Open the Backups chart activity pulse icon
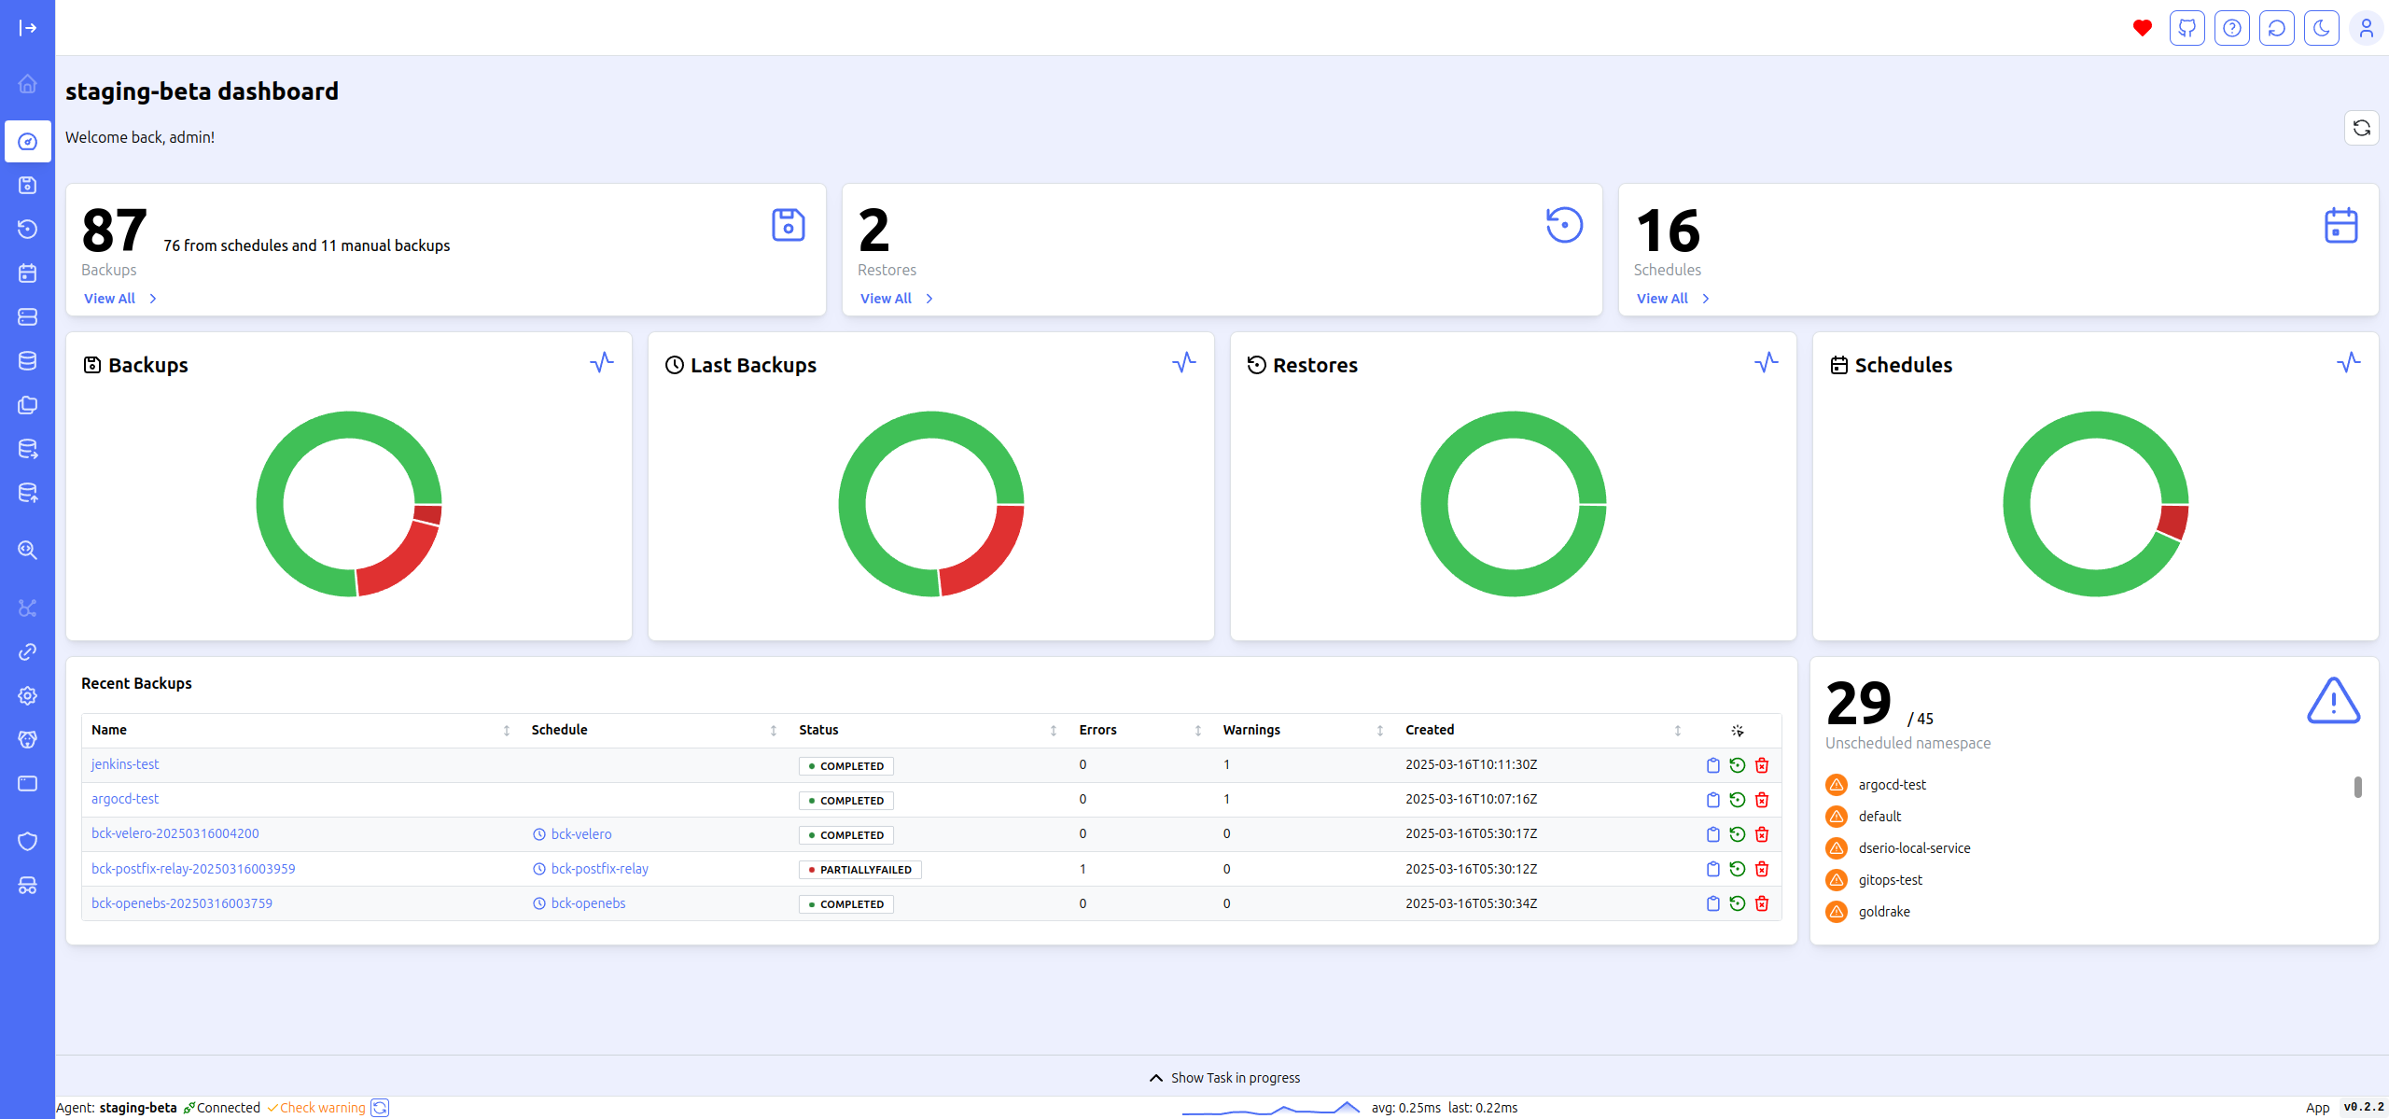This screenshot has height=1119, width=2389. (x=602, y=362)
